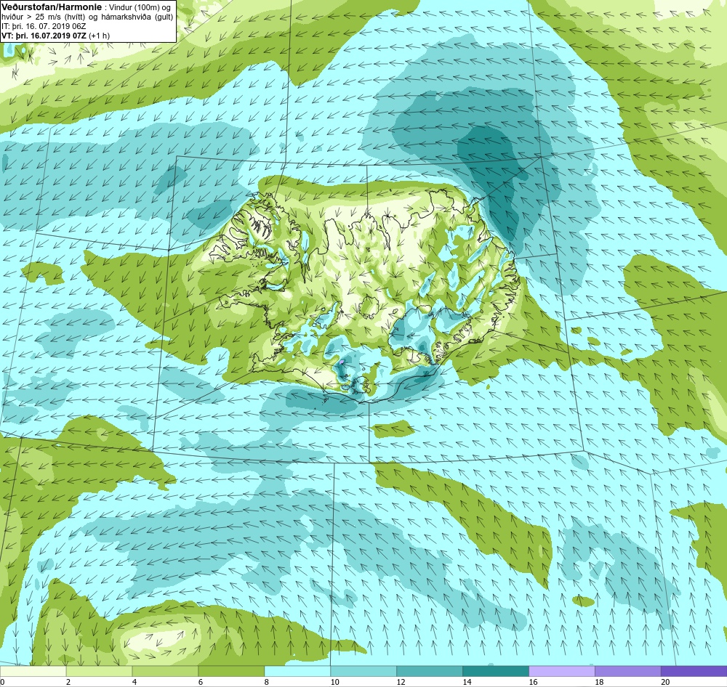
Task: Click the legend scale label "10"
Action: click(x=334, y=682)
